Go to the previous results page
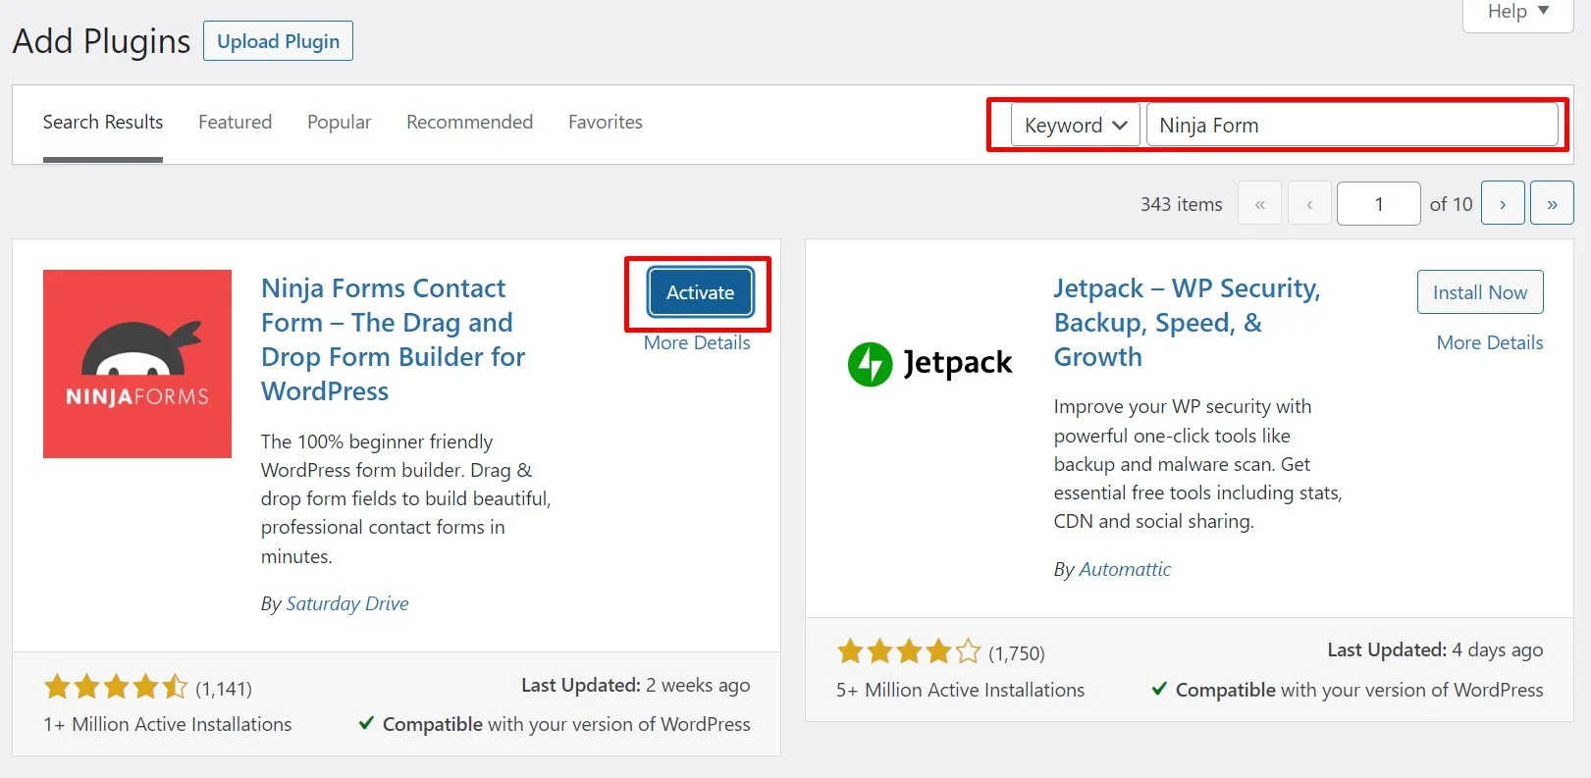Screen dimensions: 1591x778 click(x=1309, y=203)
